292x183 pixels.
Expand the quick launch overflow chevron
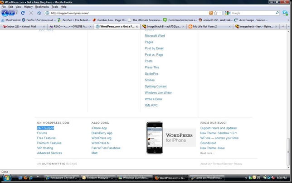click(38, 177)
